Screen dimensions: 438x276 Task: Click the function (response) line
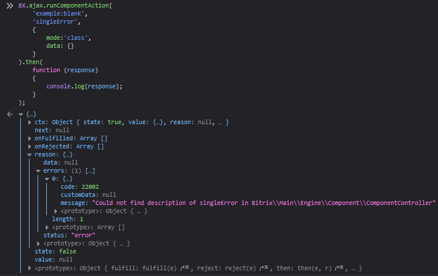(65, 70)
